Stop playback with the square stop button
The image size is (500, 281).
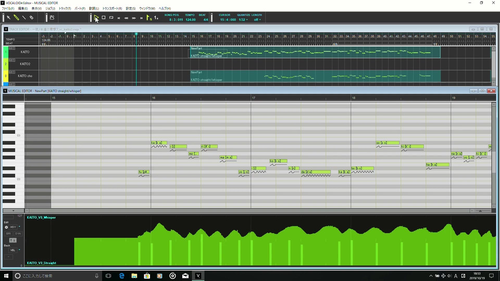click(104, 18)
